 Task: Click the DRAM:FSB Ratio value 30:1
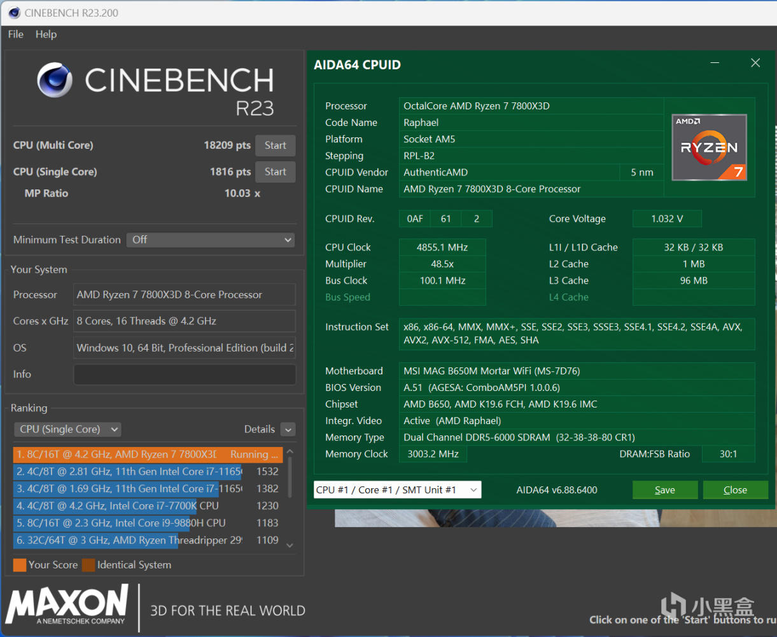pyautogui.click(x=728, y=454)
